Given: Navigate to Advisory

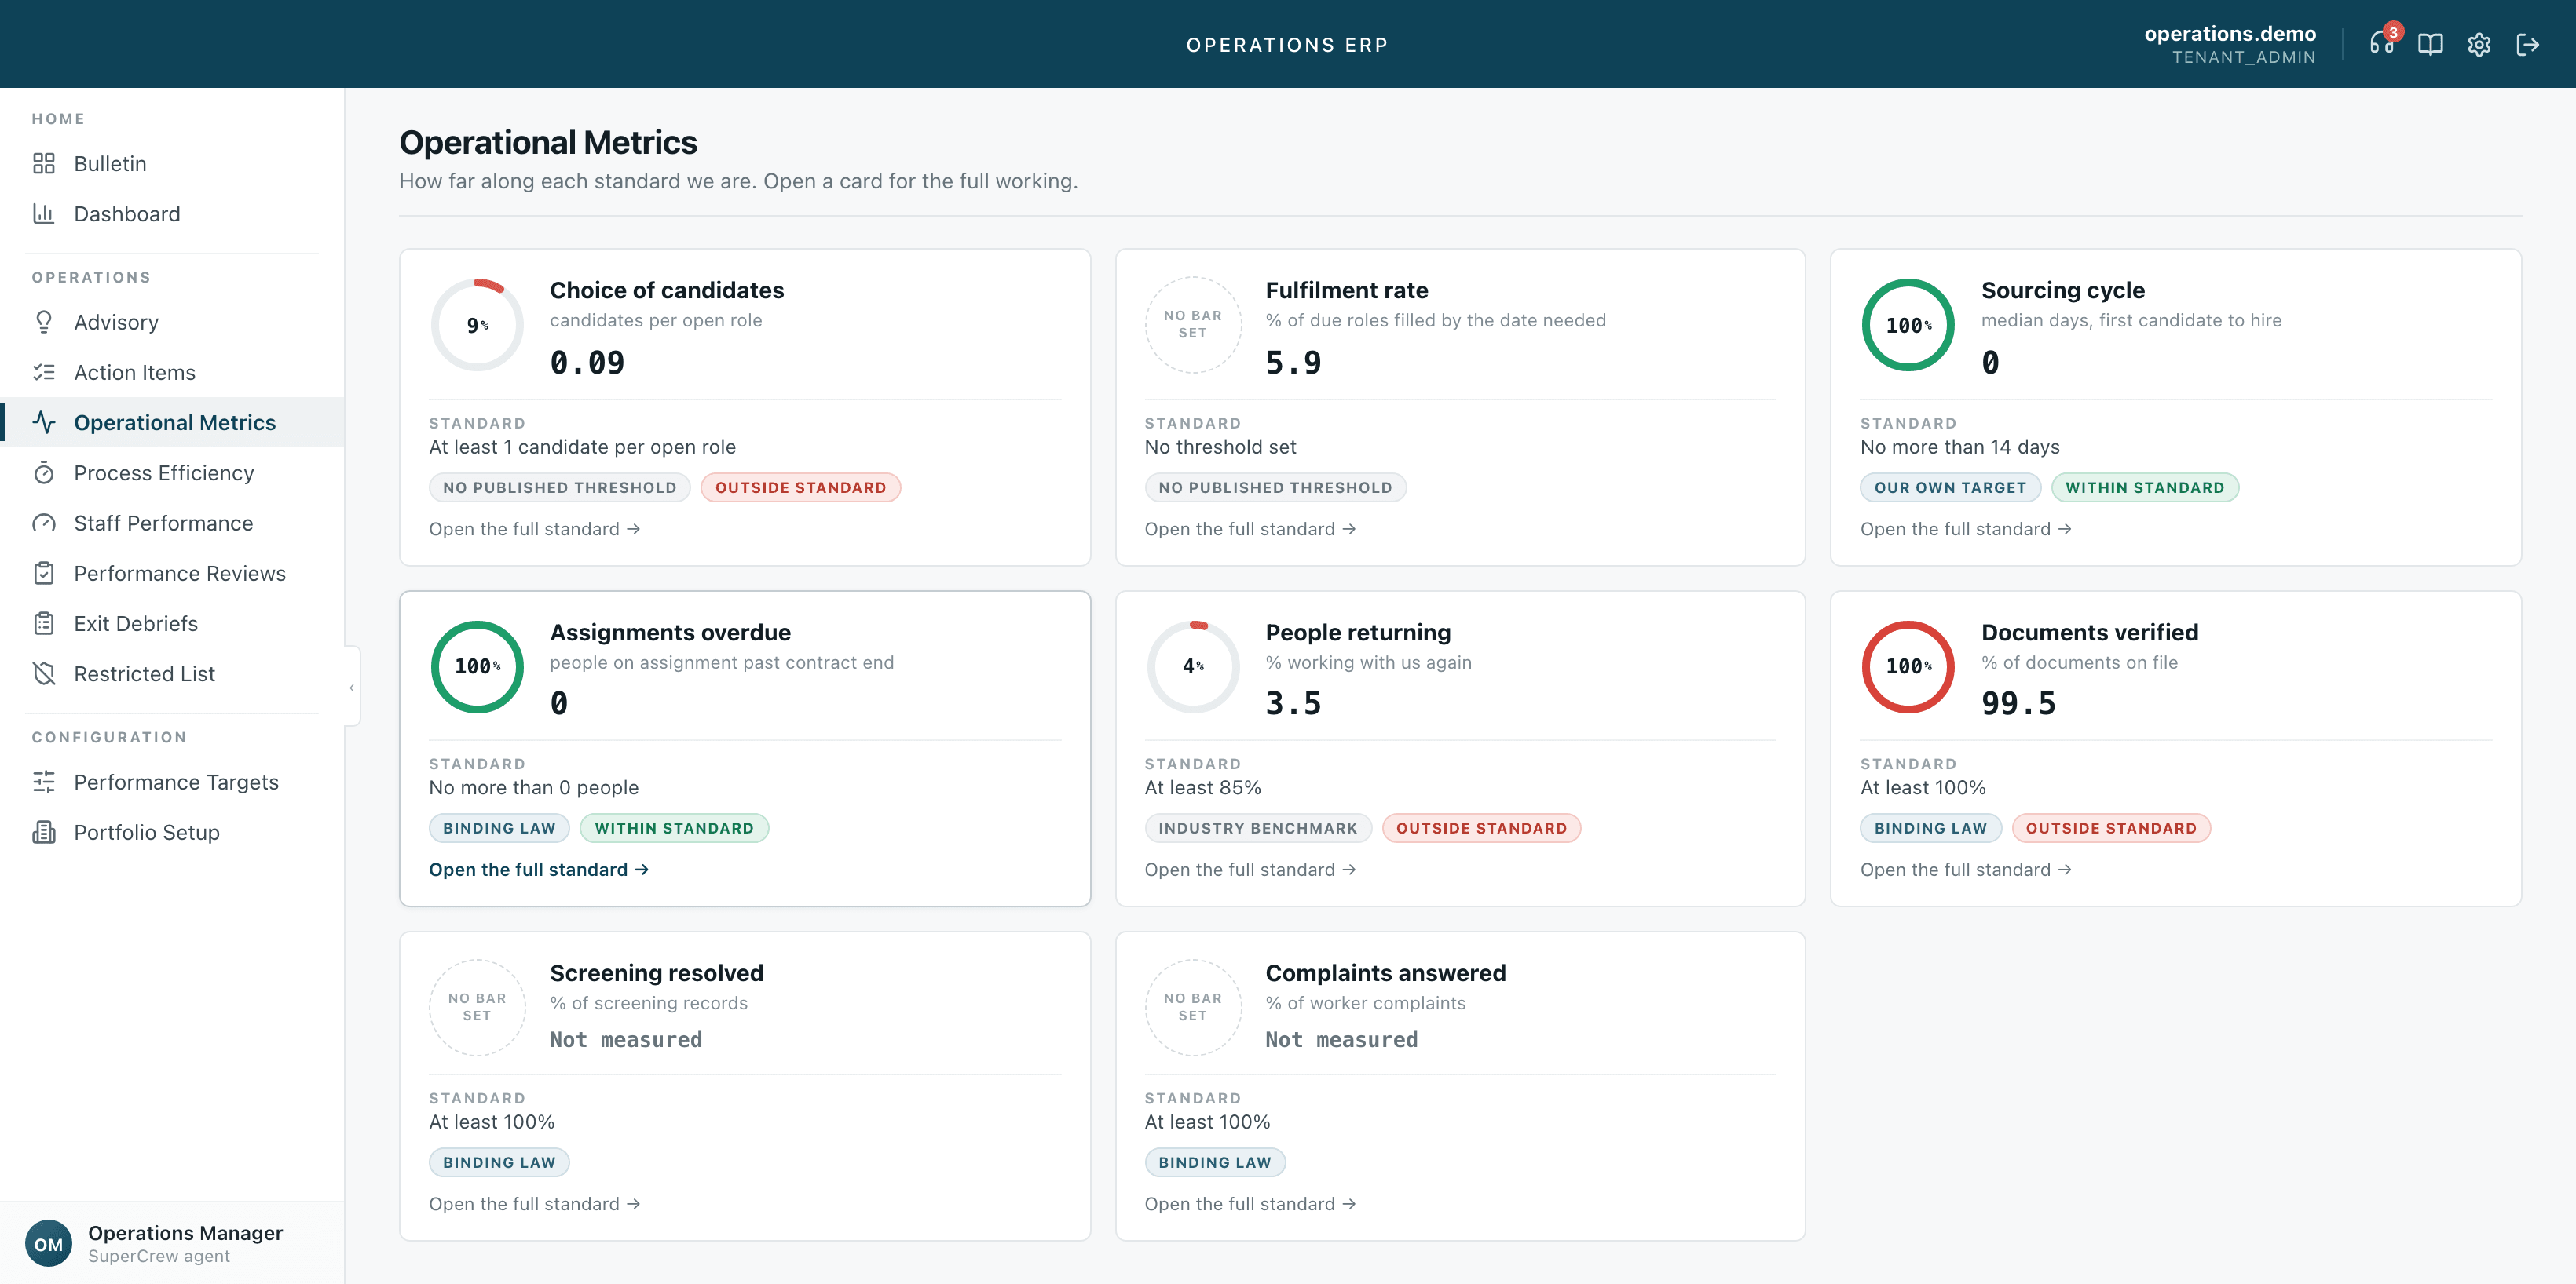Looking at the screenshot, I should coord(172,322).
